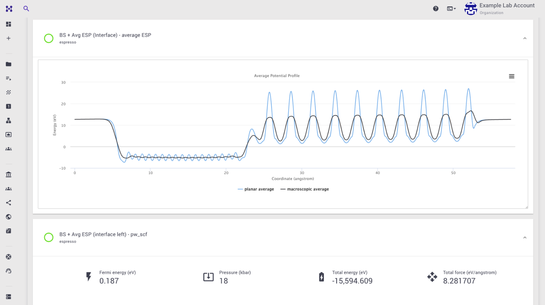Click the Example Lab Account avatar

(x=471, y=9)
